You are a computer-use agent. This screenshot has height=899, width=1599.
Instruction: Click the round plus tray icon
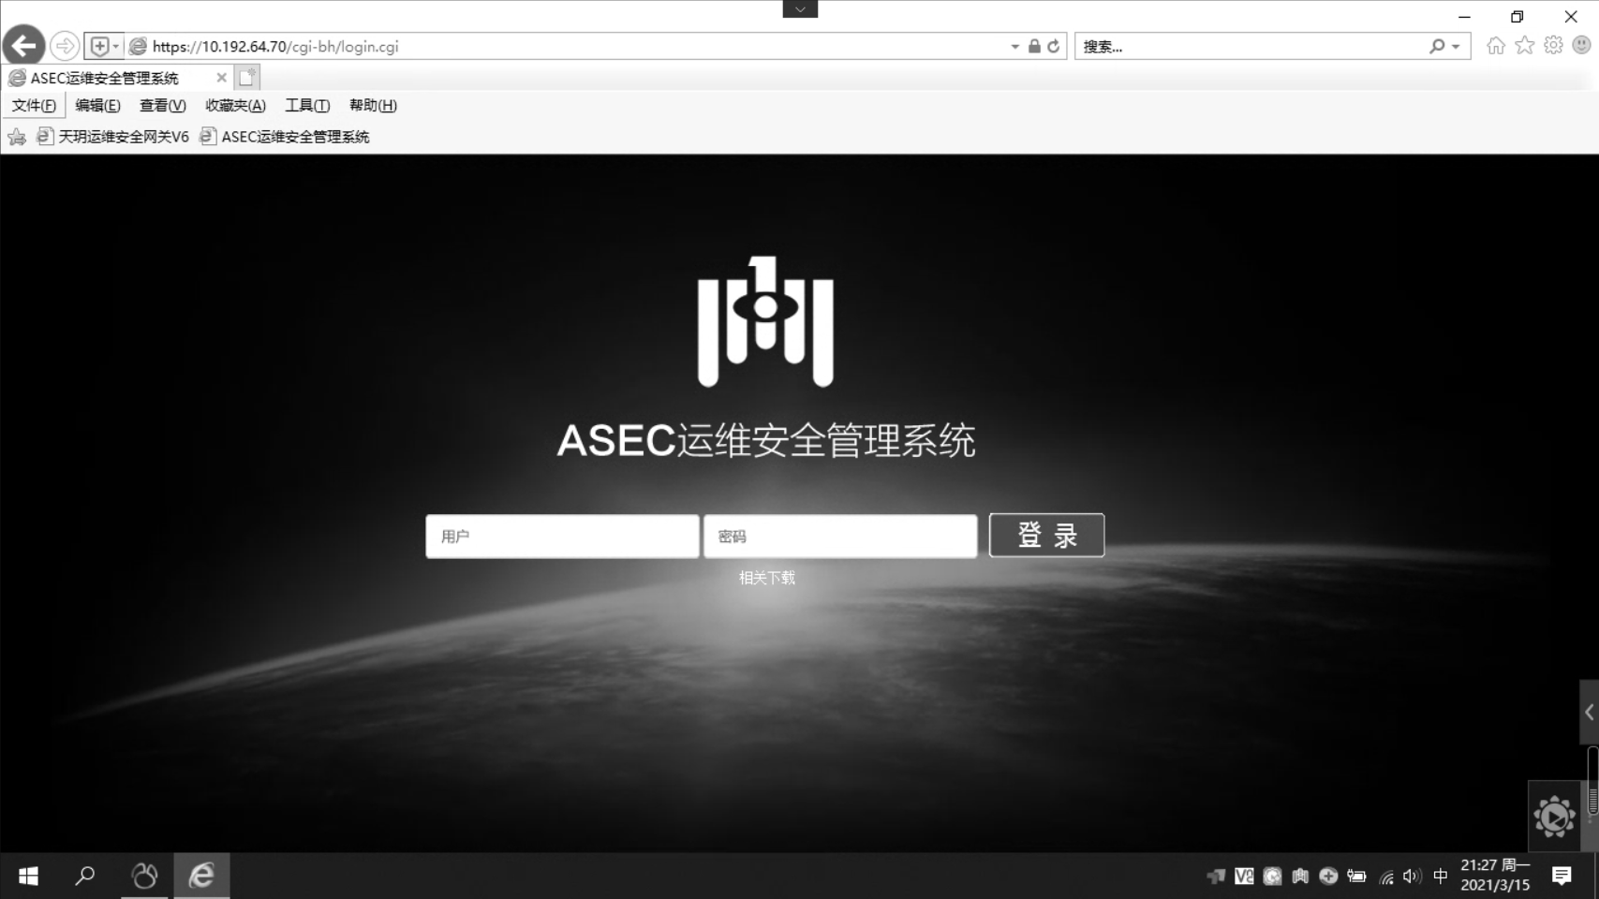pos(1328,877)
